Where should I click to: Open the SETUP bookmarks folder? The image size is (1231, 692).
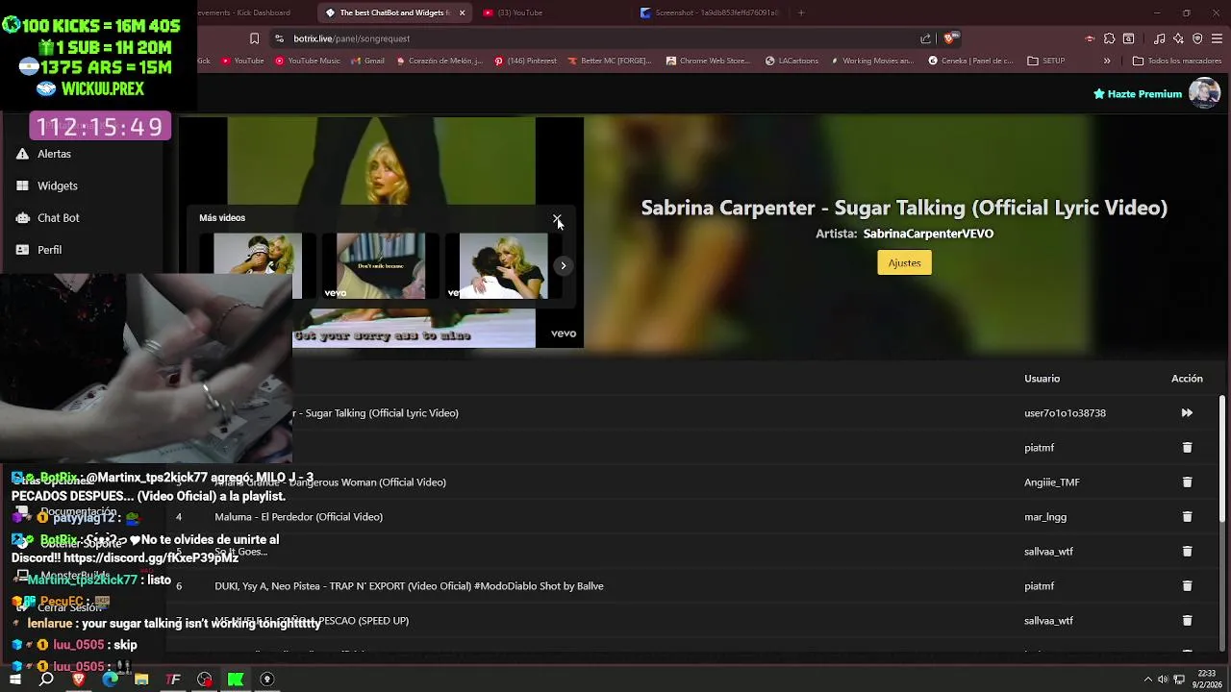click(1046, 61)
